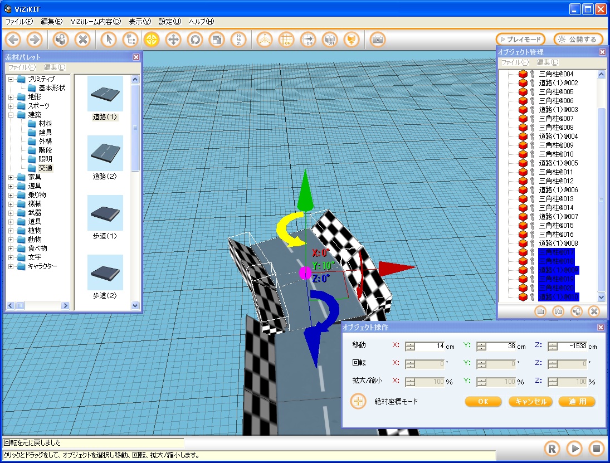
Task: Open the 編集(E) main menu
Action: pyautogui.click(x=52, y=22)
